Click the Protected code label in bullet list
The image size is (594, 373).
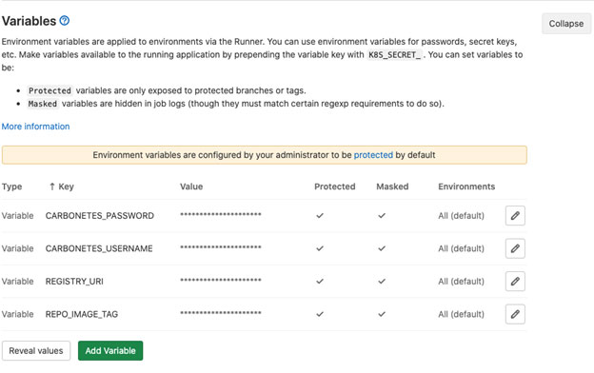(49, 91)
